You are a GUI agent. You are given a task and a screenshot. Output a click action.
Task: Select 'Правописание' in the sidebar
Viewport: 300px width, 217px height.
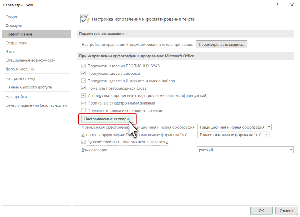pos(37,34)
